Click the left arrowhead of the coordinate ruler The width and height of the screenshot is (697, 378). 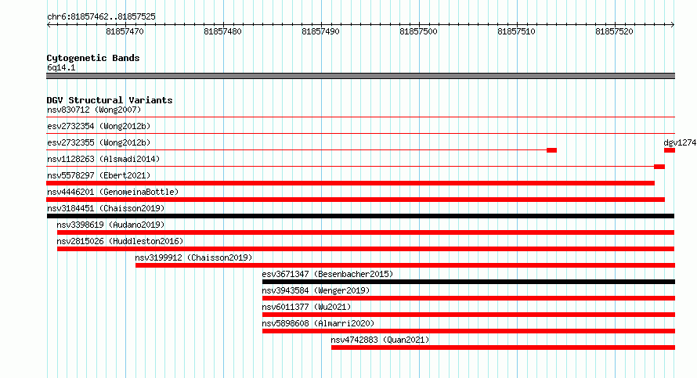tap(49, 24)
